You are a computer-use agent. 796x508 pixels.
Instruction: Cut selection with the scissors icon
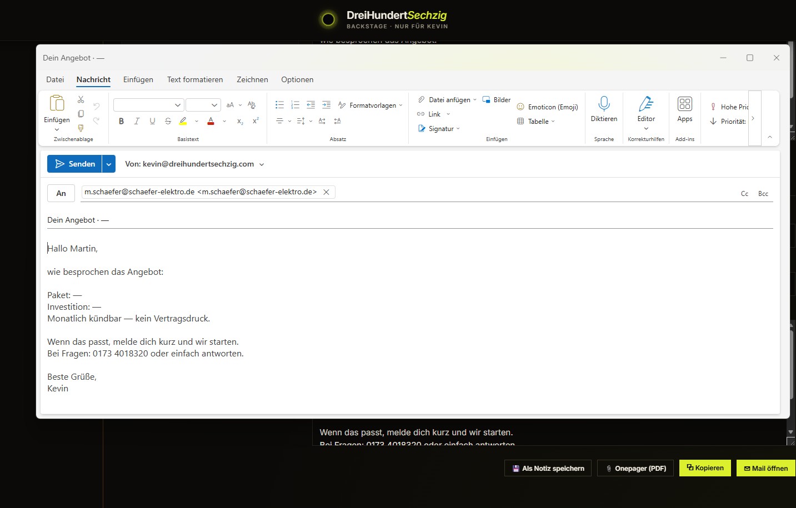81,99
